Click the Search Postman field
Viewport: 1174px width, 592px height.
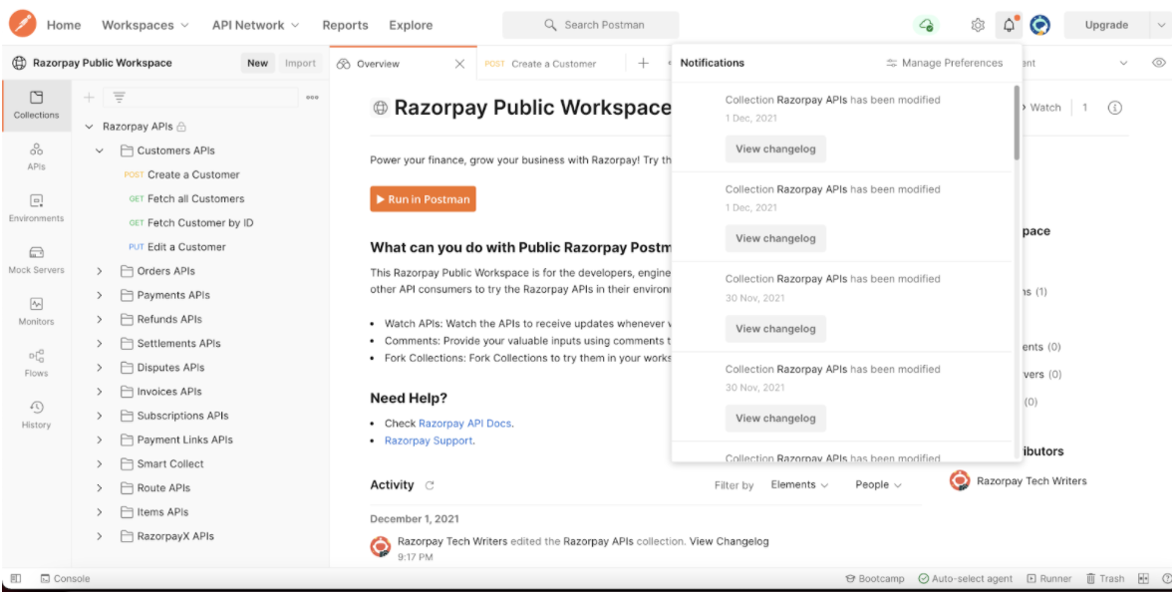point(591,25)
